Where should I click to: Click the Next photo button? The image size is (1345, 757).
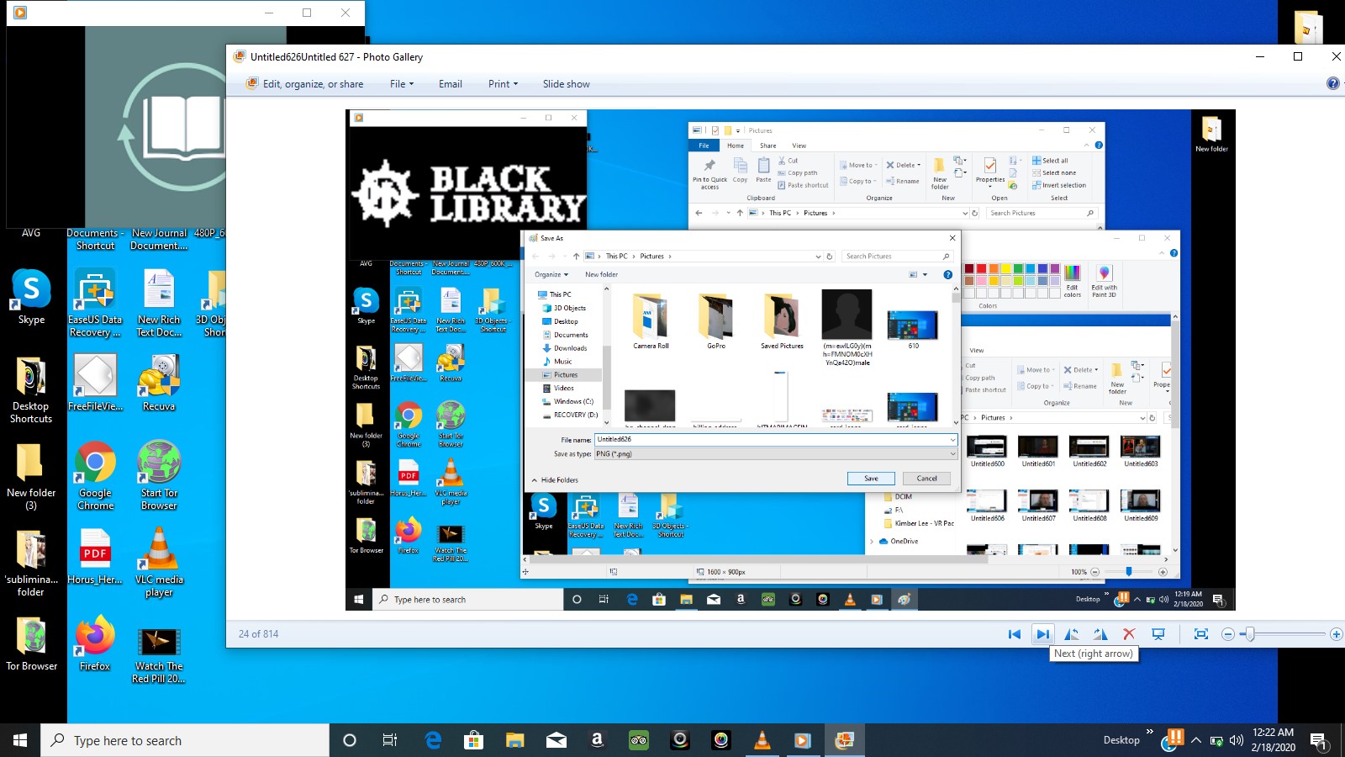click(1042, 634)
